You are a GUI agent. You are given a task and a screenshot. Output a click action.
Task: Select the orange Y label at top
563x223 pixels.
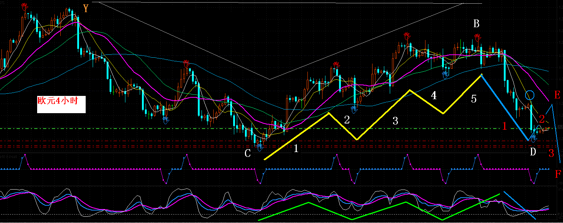pos(86,8)
